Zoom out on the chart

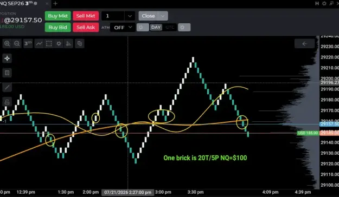pos(17,44)
